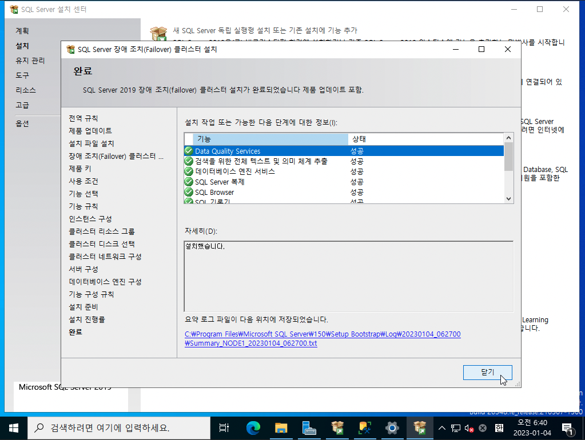
Task: Click the 기능 column header
Action: (x=270, y=139)
